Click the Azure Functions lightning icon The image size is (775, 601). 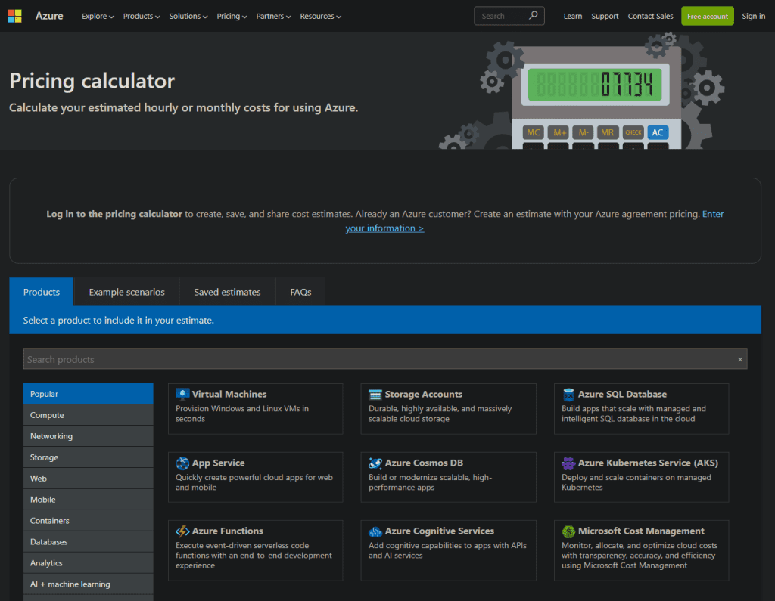tap(182, 531)
